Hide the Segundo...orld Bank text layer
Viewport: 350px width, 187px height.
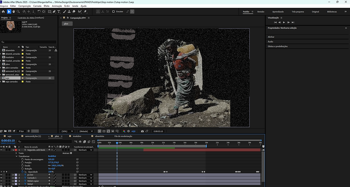tap(1, 150)
